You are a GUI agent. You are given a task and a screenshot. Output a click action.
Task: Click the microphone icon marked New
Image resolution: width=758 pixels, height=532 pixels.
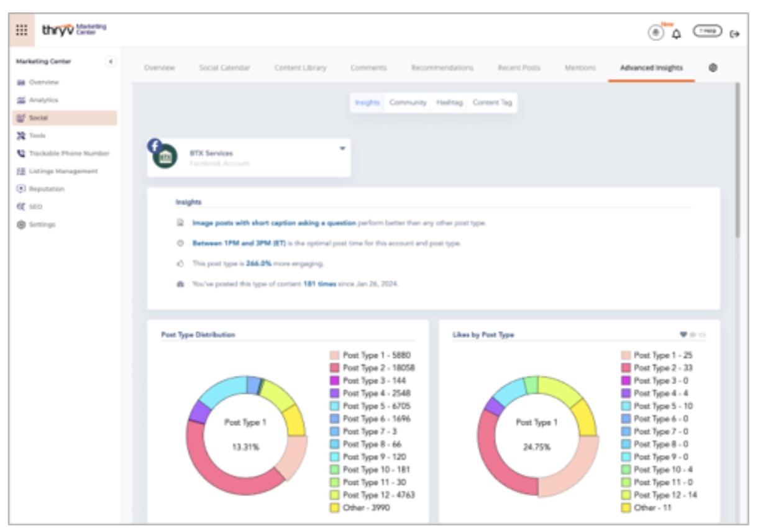656,33
